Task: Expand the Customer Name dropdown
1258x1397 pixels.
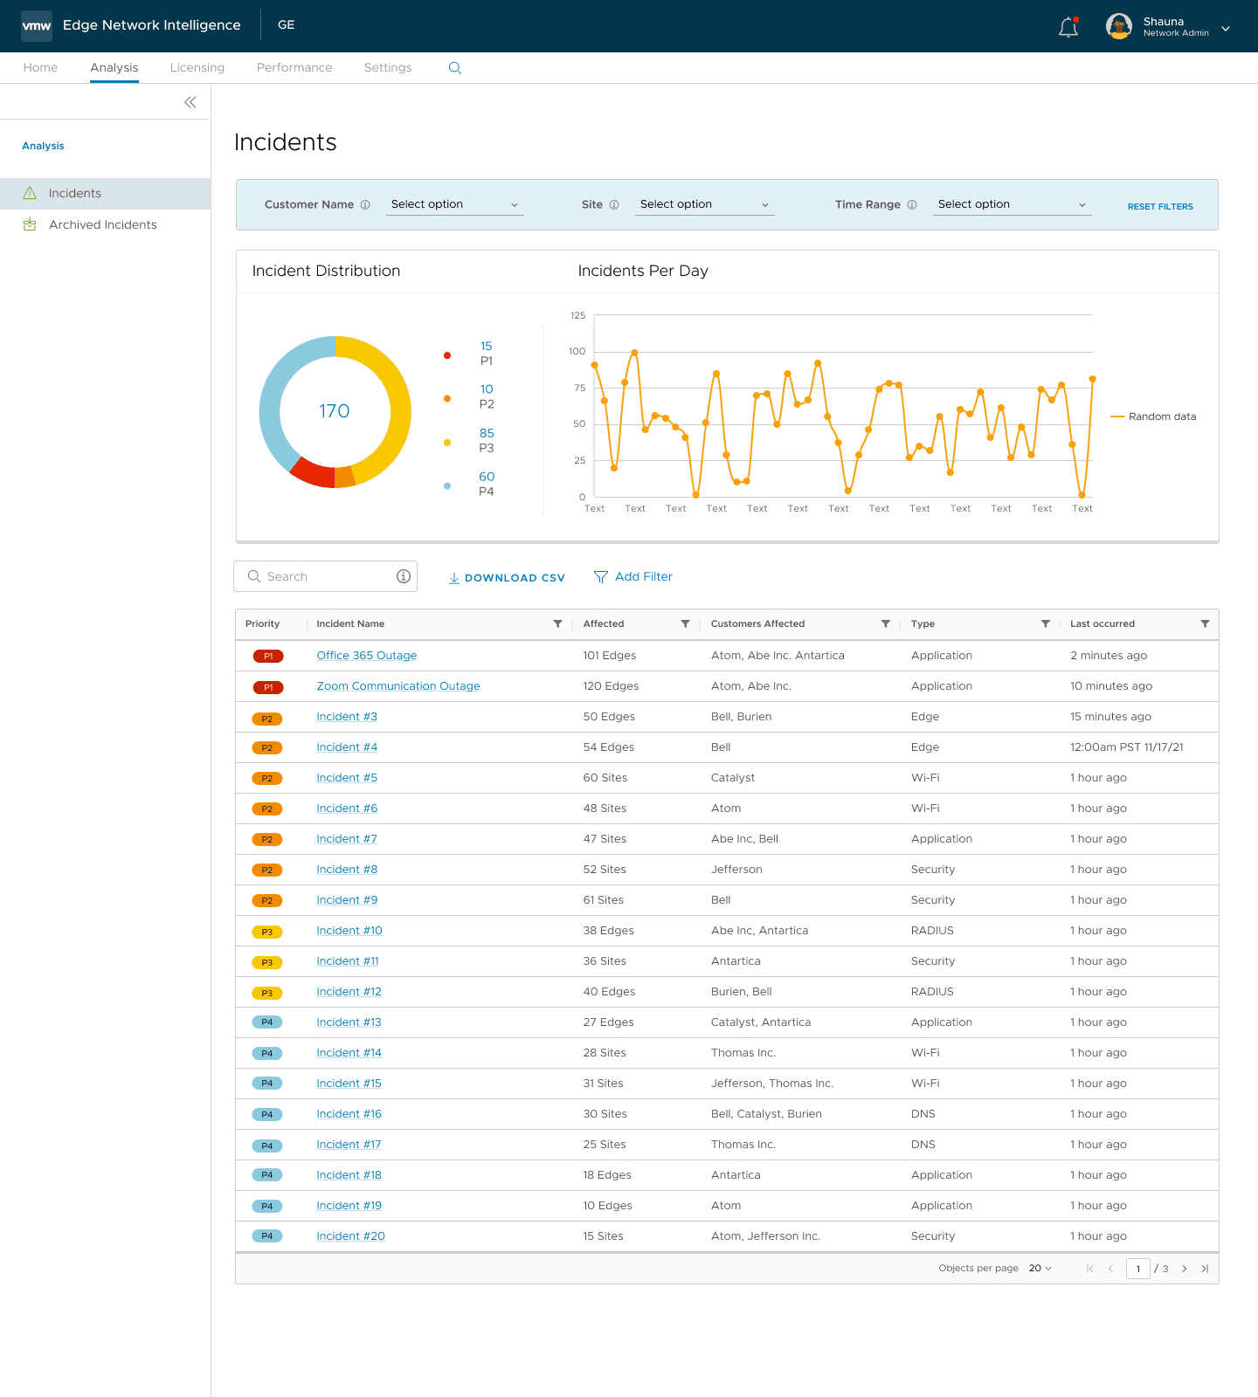Action: [454, 204]
